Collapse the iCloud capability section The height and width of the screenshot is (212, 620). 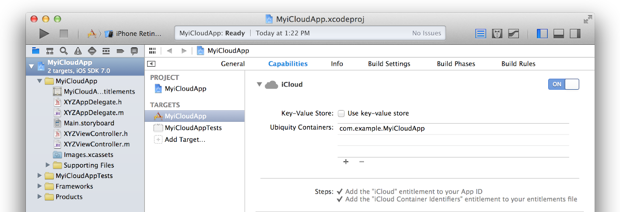point(259,85)
